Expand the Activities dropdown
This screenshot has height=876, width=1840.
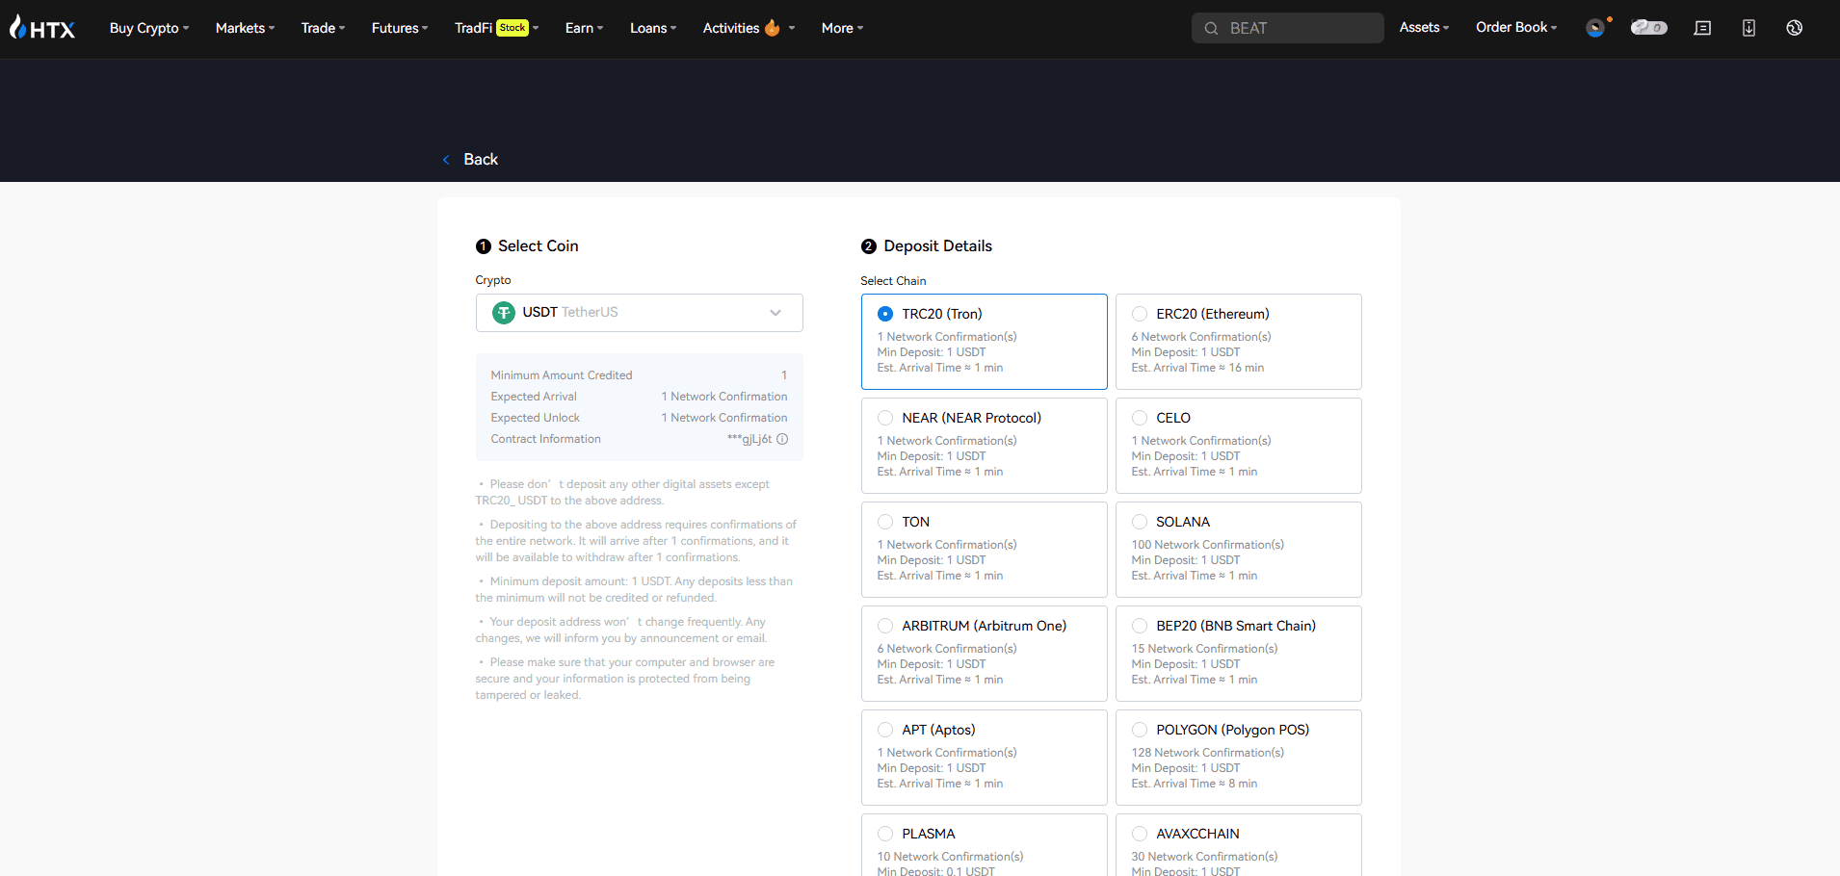749,28
